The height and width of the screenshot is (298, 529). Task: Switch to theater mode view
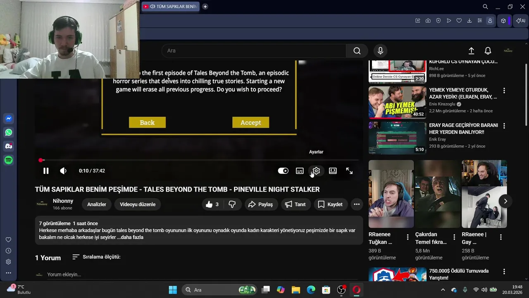[333, 171]
